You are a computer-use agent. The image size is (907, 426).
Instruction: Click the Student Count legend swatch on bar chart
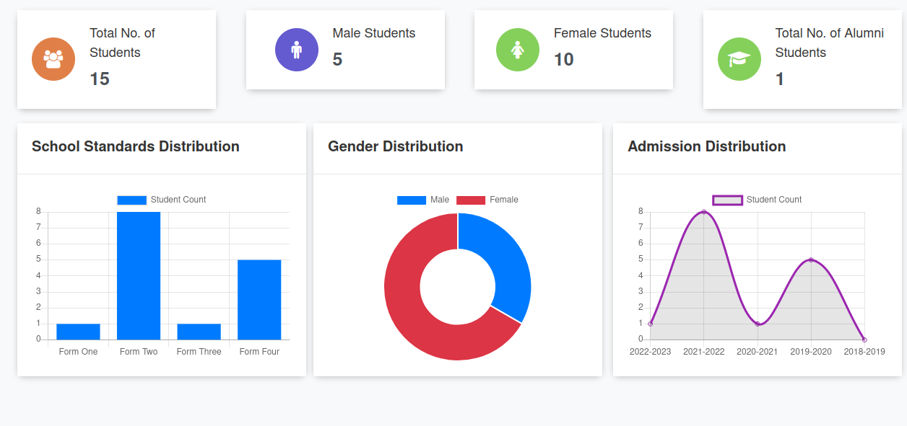coord(131,200)
